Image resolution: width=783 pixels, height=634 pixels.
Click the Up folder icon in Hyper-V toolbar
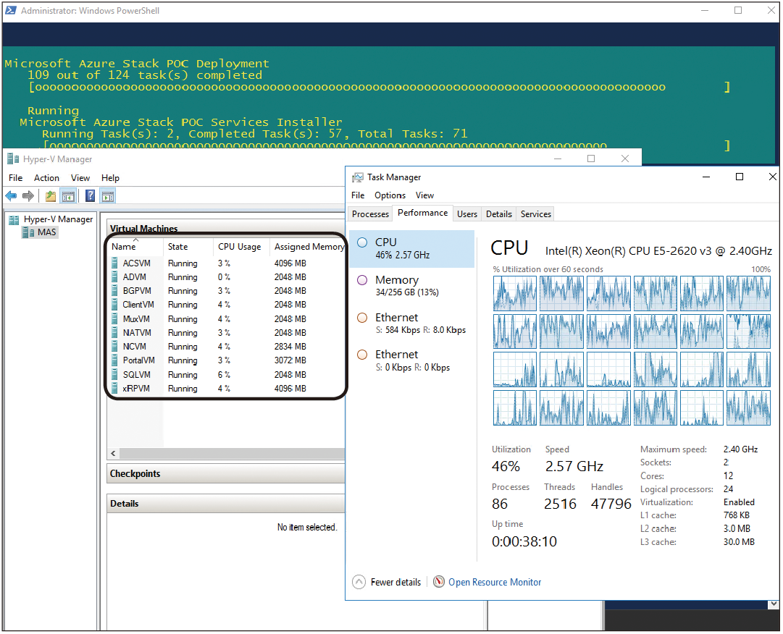51,196
